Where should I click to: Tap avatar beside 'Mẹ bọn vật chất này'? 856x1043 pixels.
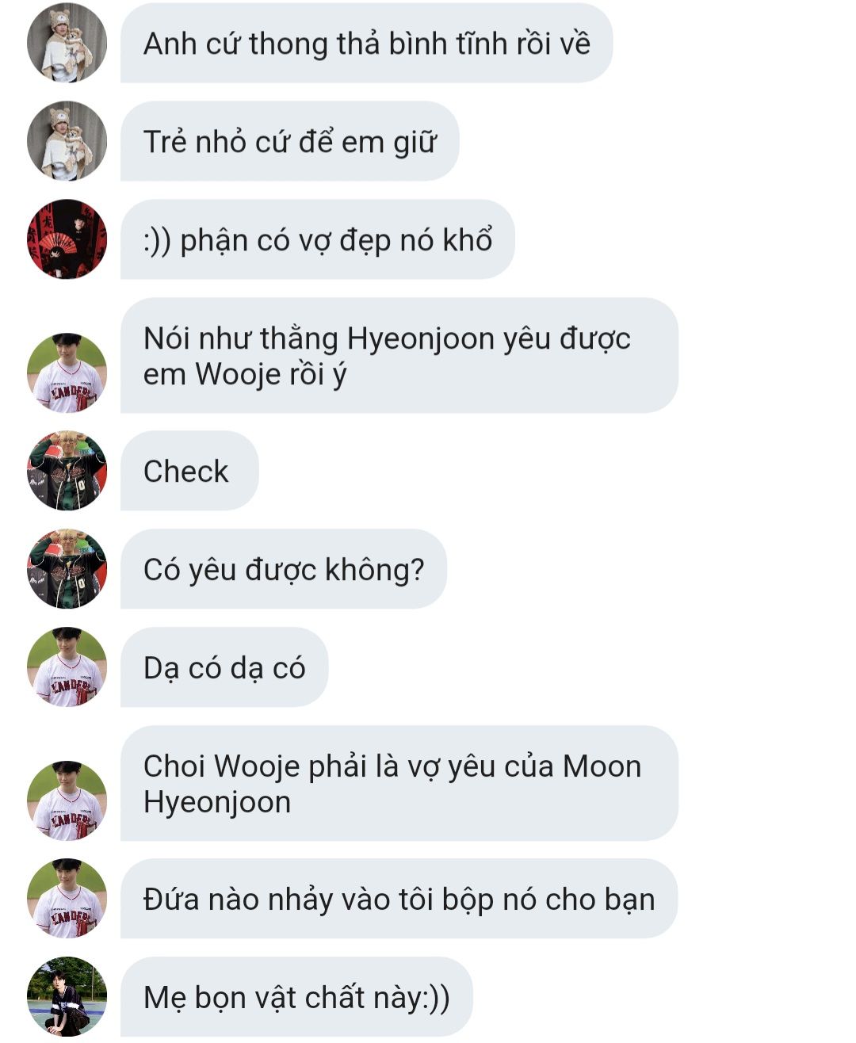(x=67, y=997)
